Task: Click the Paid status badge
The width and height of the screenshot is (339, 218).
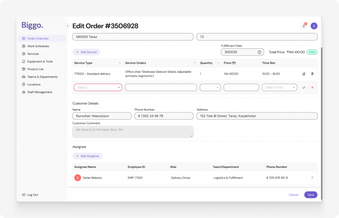Action: [x=312, y=52]
